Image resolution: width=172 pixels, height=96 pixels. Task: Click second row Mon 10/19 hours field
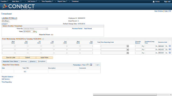73,50
